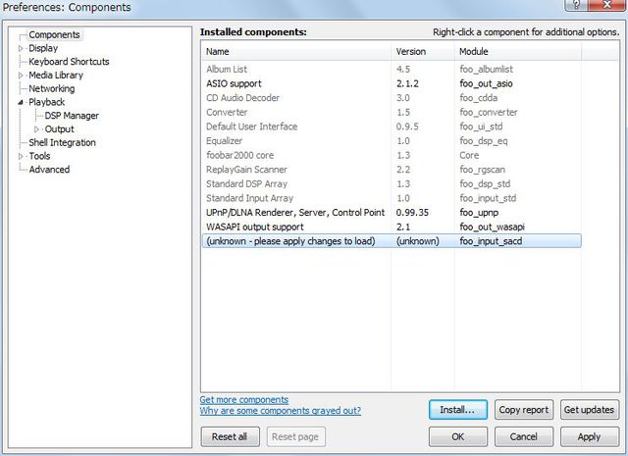Click the foo_input_sacd module cell

coord(491,241)
